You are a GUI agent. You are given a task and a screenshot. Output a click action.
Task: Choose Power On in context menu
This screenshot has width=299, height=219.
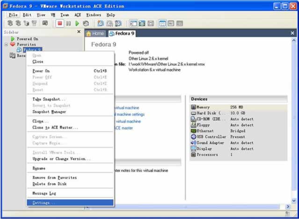(70, 71)
